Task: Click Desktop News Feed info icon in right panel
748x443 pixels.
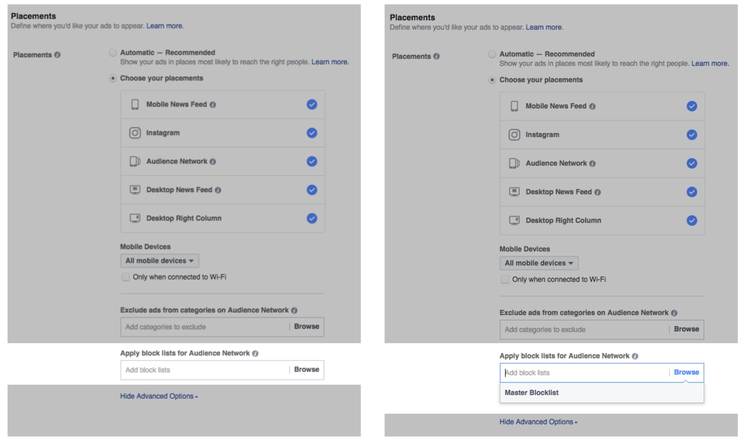Action: tap(598, 192)
